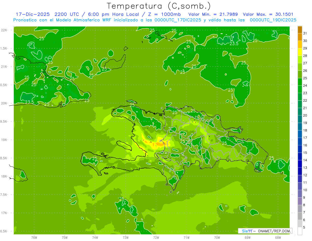Click the '21N' latitude axis label

point(4,67)
